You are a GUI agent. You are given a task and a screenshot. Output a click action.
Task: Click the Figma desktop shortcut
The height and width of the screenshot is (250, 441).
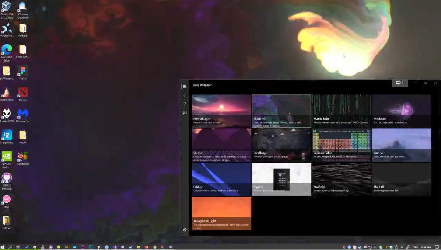click(x=23, y=73)
